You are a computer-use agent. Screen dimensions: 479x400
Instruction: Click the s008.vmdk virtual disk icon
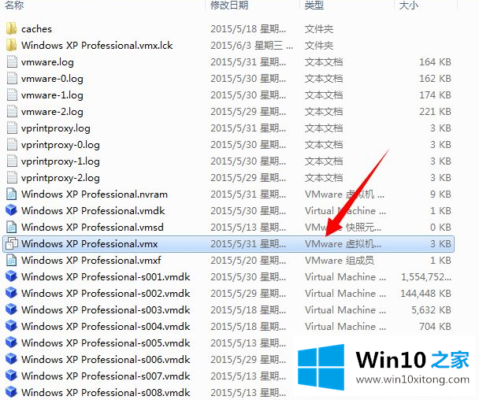[12, 392]
